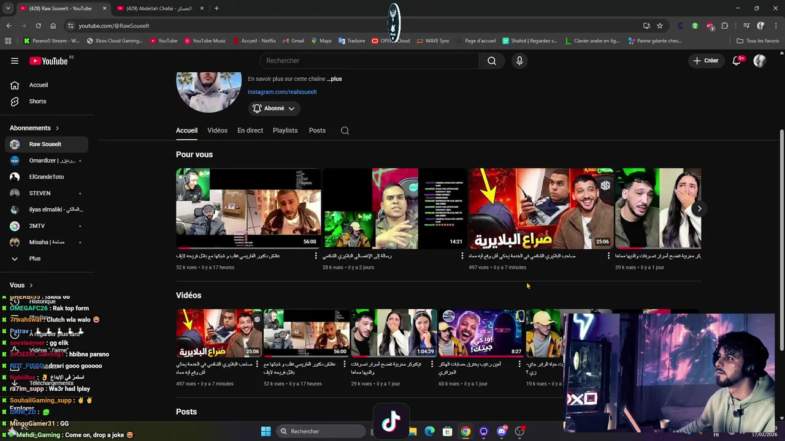The image size is (785, 441).
Task: Open the Abonné subscription dropdown
Action: pyautogui.click(x=274, y=108)
